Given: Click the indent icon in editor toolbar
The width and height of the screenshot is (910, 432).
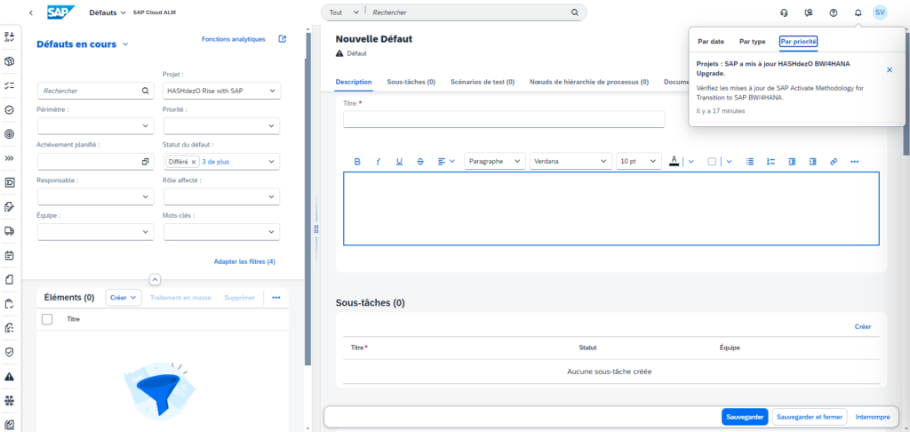Looking at the screenshot, I should click(x=812, y=162).
